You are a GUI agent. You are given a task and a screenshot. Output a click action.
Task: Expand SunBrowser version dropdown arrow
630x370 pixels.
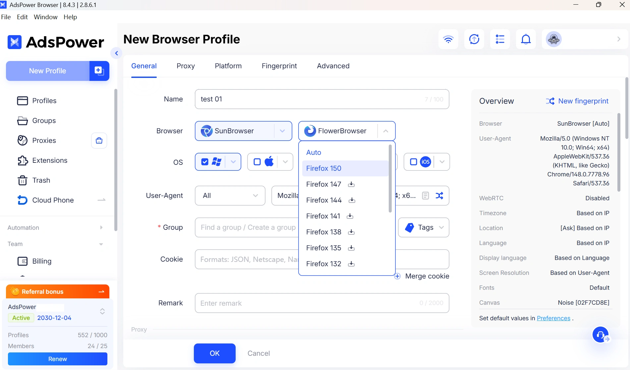click(x=282, y=131)
